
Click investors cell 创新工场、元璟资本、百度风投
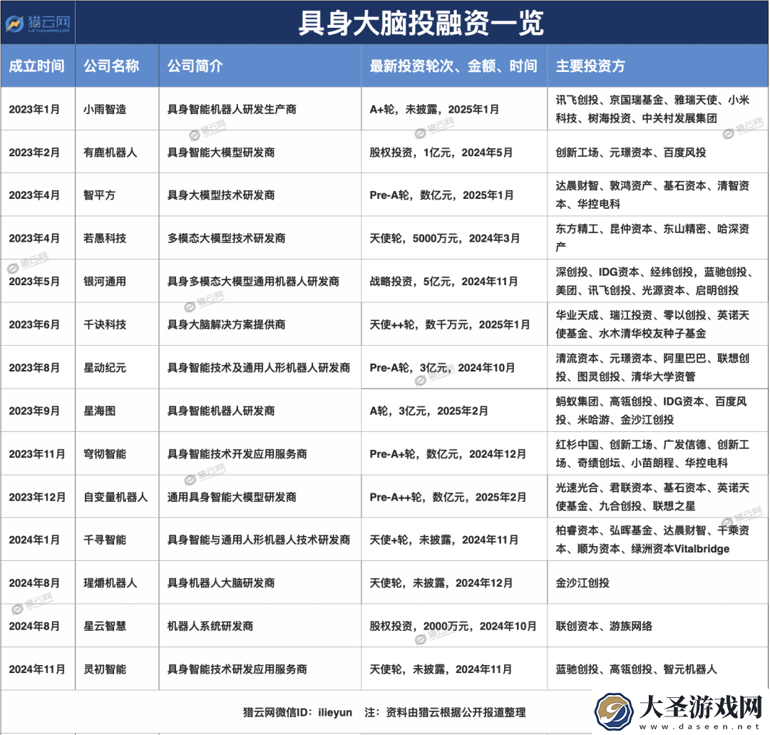tap(631, 153)
